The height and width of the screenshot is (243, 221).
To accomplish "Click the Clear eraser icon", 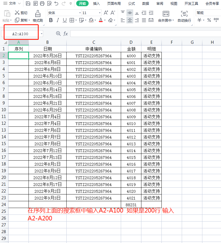I will click(x=110, y=20).
